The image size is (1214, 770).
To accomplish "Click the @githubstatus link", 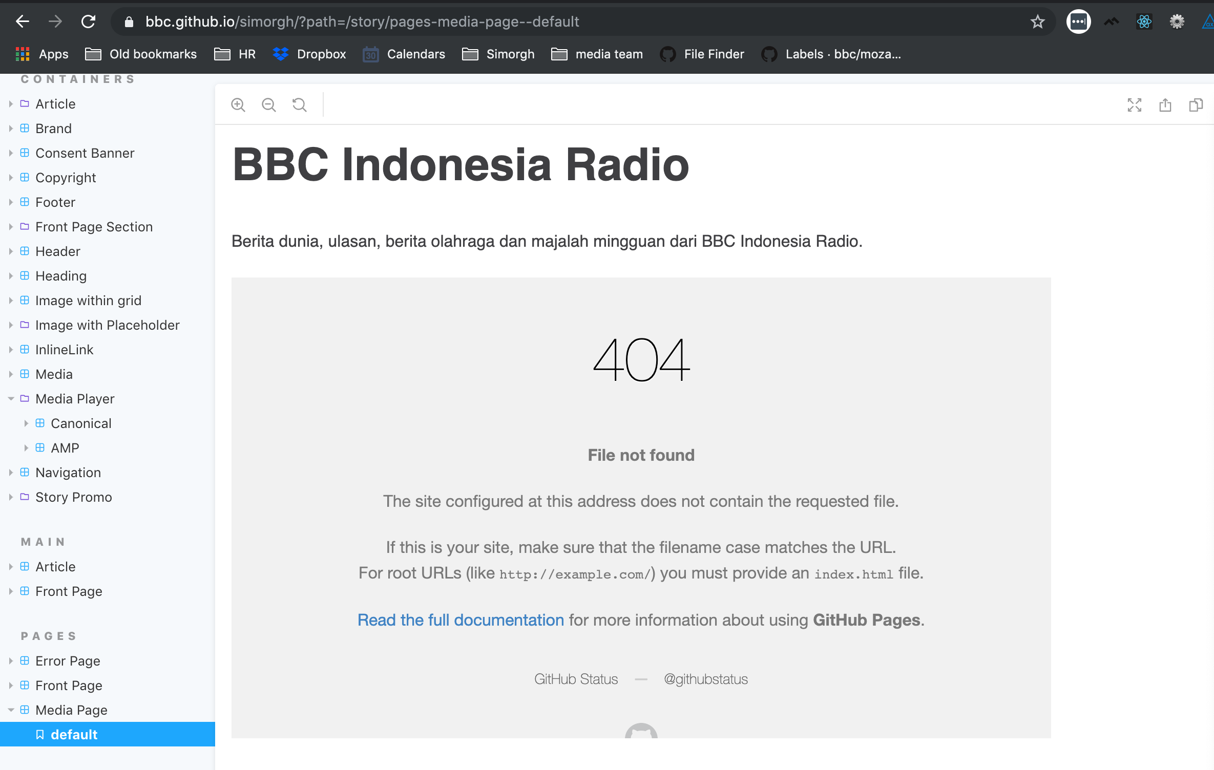I will [x=705, y=679].
